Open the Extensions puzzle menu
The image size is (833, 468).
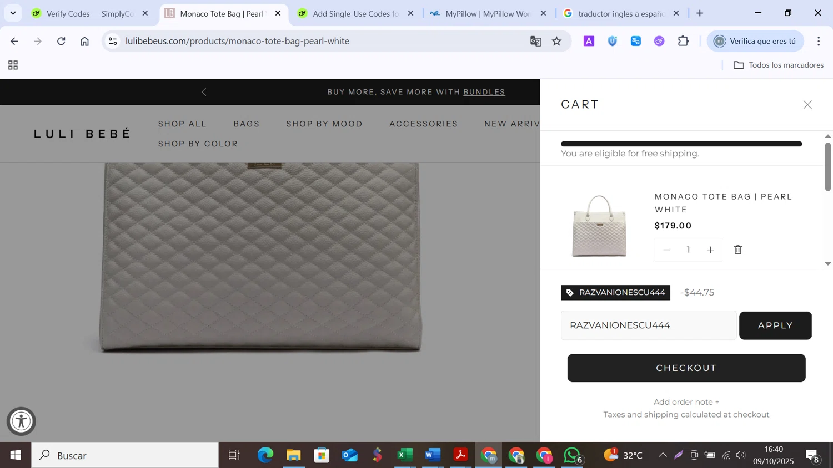tap(683, 41)
